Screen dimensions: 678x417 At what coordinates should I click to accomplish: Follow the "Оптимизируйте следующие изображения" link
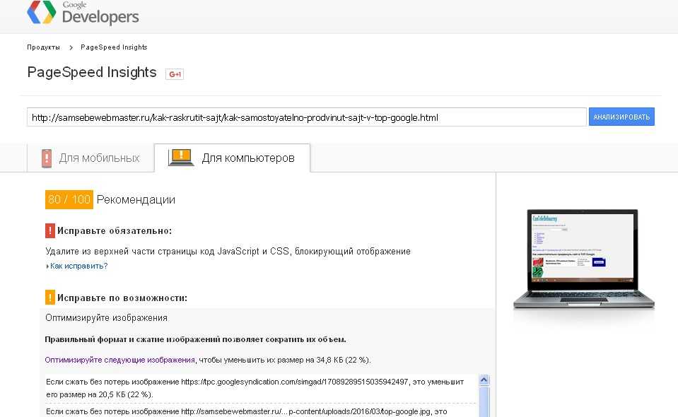(x=119, y=360)
